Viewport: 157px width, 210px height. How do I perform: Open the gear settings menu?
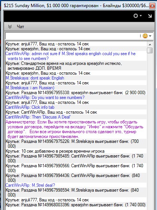[136, 16]
